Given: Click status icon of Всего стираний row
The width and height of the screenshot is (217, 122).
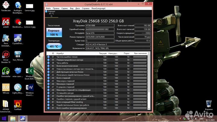Looking at the screenshot, I should (x=49, y=78).
